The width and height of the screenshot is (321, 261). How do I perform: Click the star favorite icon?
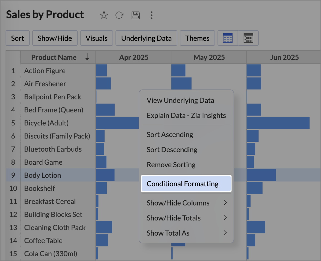[104, 15]
